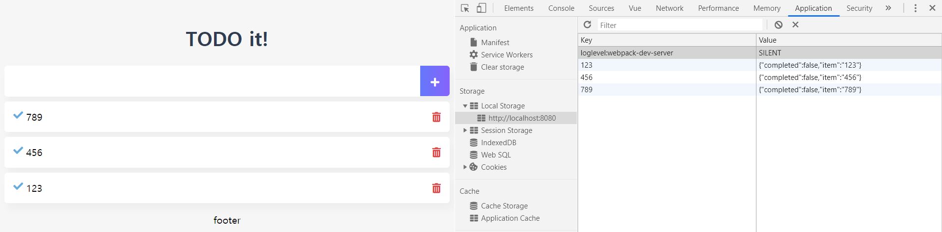Refresh the local storage table
942x232 pixels.
click(x=587, y=25)
